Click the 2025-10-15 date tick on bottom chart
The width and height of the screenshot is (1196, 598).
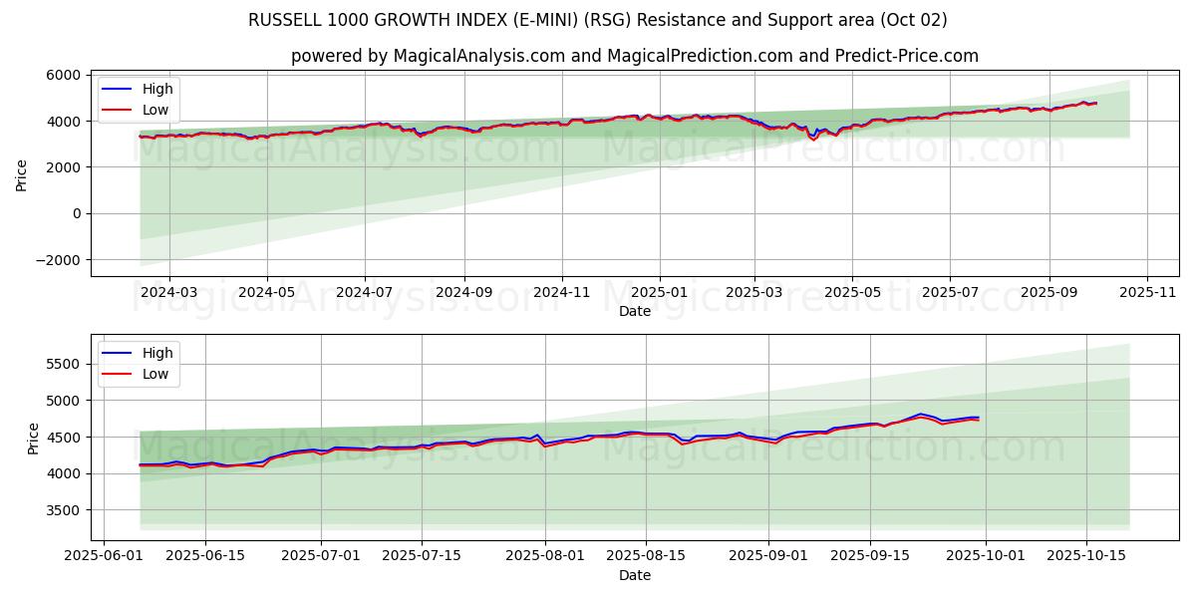[x=1086, y=556]
